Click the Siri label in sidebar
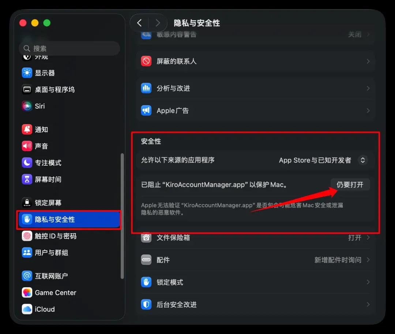The width and height of the screenshot is (395, 334). 40,106
